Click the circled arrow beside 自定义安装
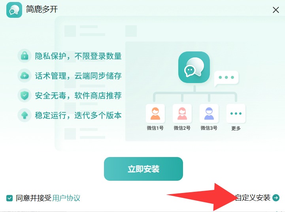Screen dimensions: 285x212 tap(276, 198)
